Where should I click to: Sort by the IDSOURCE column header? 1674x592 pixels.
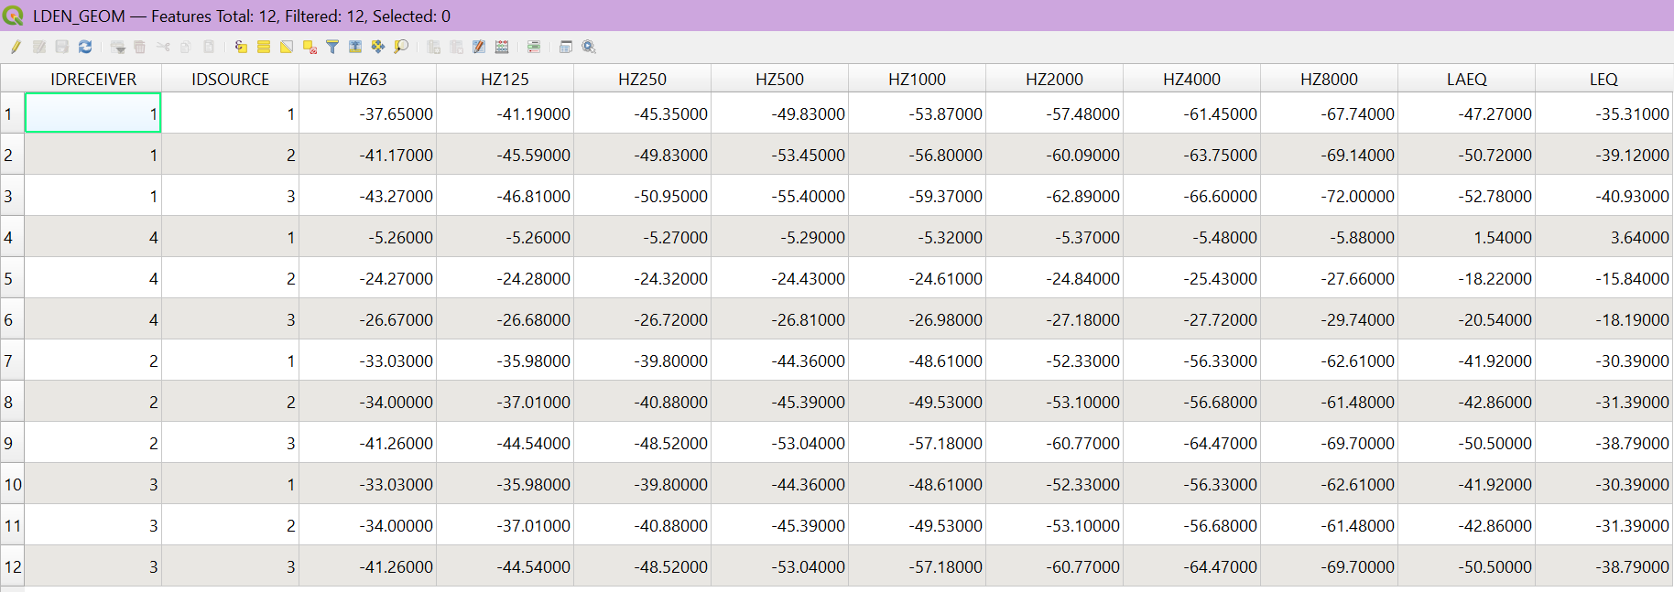(231, 80)
